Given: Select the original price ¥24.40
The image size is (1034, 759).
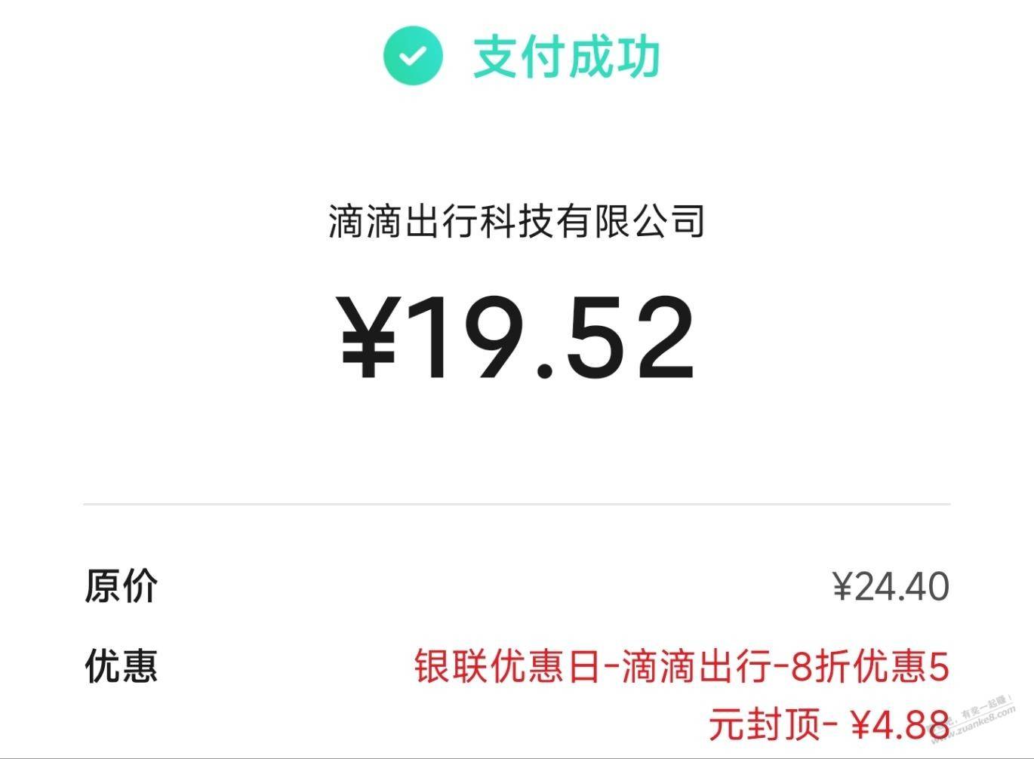Looking at the screenshot, I should 891,586.
